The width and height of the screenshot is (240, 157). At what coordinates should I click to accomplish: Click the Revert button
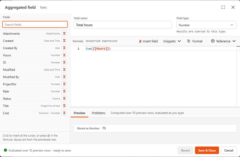(x=185, y=151)
